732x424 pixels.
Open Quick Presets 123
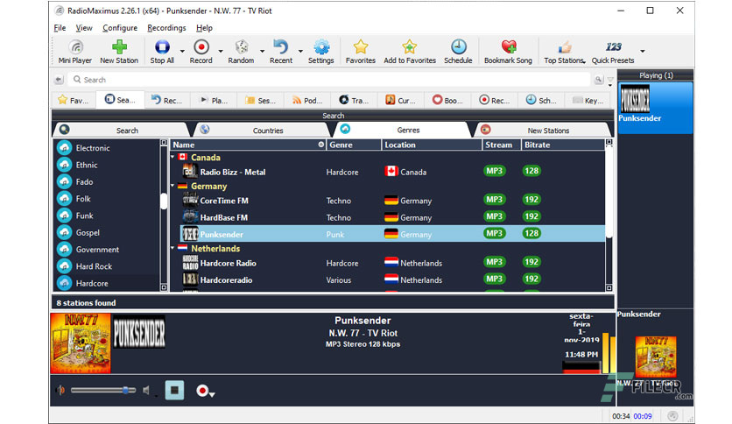coord(613,52)
